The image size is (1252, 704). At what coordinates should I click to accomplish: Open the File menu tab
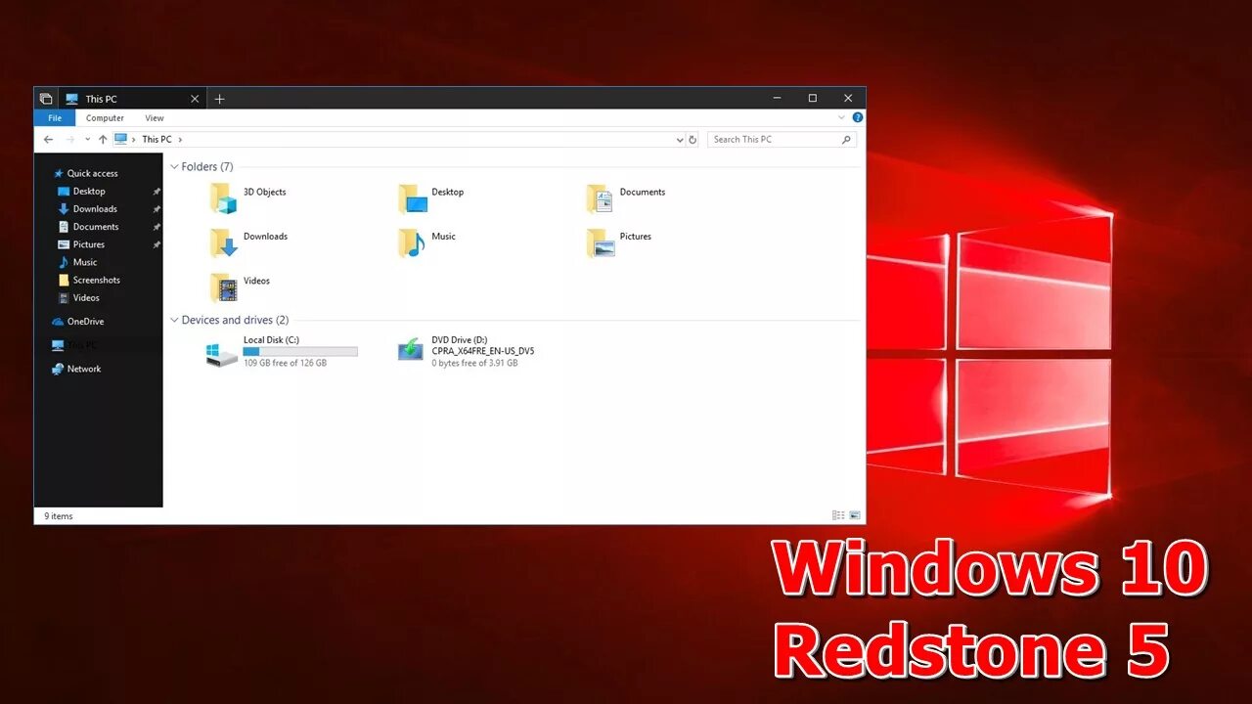(55, 118)
